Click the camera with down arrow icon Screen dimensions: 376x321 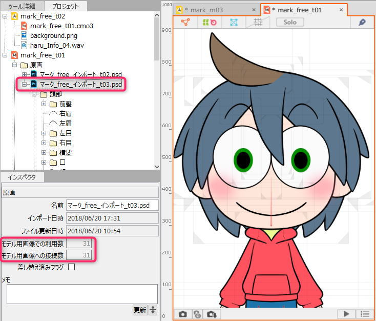point(211,314)
